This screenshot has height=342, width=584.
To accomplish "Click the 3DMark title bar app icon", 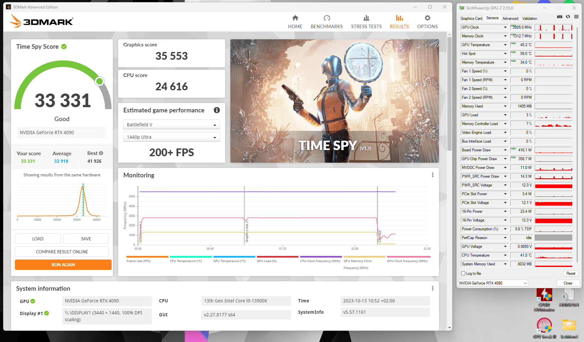I will coord(8,7).
